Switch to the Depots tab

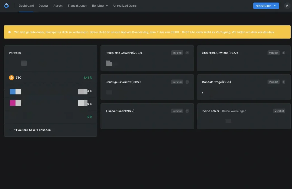44,6
